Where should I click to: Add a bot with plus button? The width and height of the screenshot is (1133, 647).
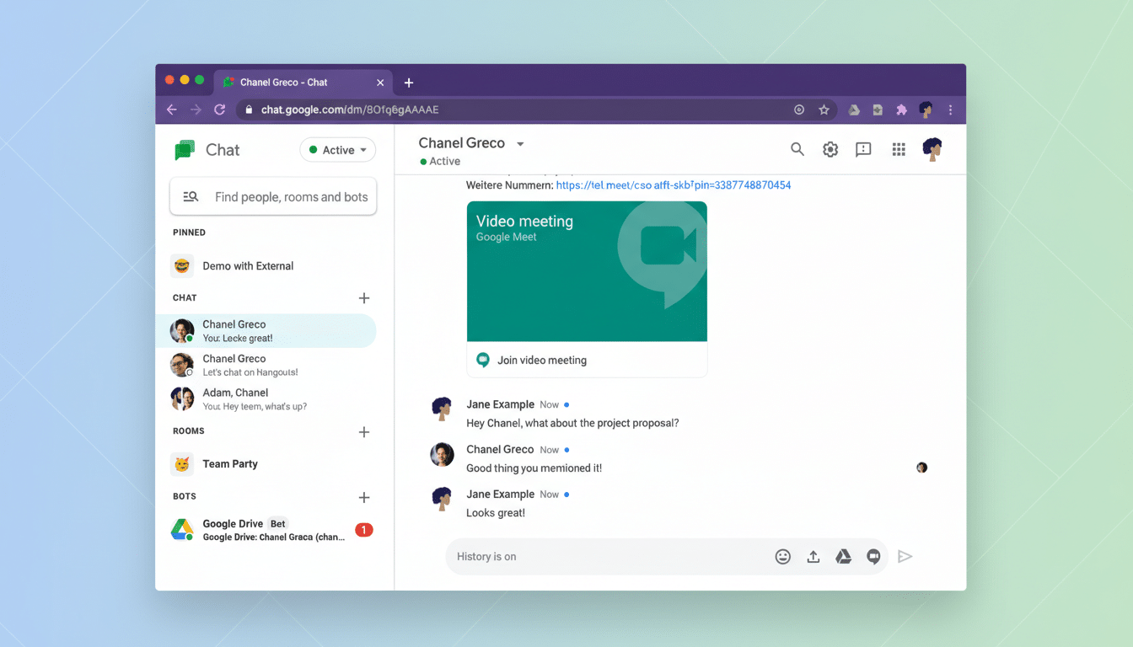[x=364, y=498]
